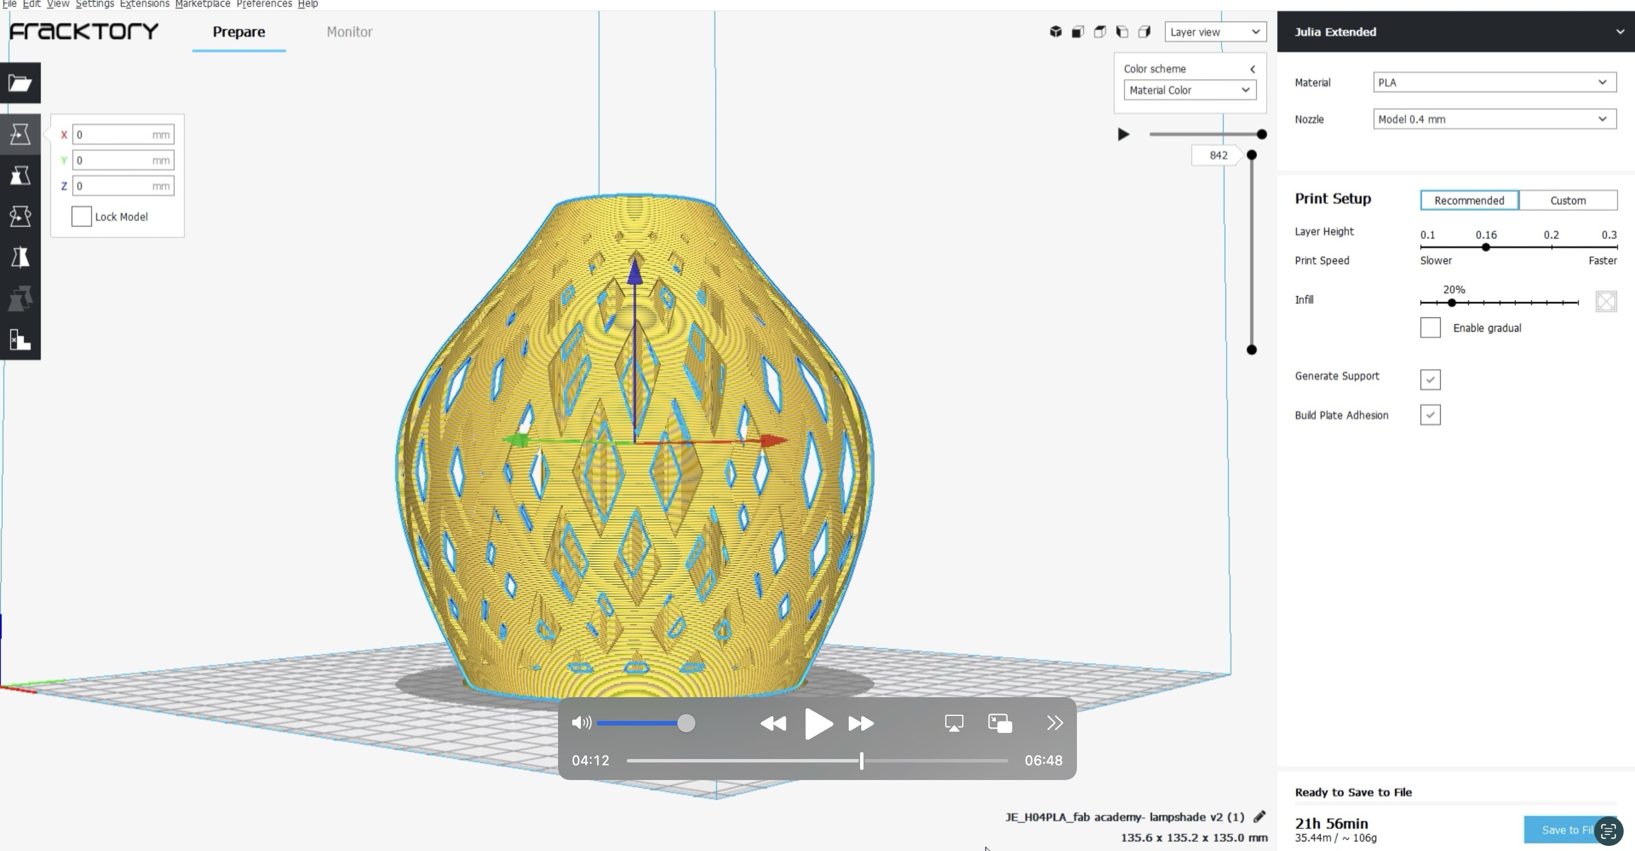Click the video timeline progress marker
This screenshot has width=1635, height=851.
click(x=861, y=760)
